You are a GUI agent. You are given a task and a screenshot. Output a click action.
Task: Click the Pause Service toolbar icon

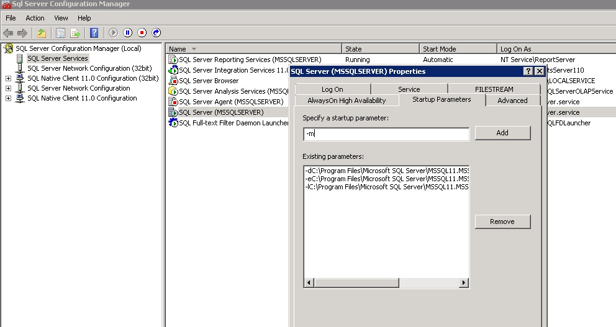pos(128,33)
